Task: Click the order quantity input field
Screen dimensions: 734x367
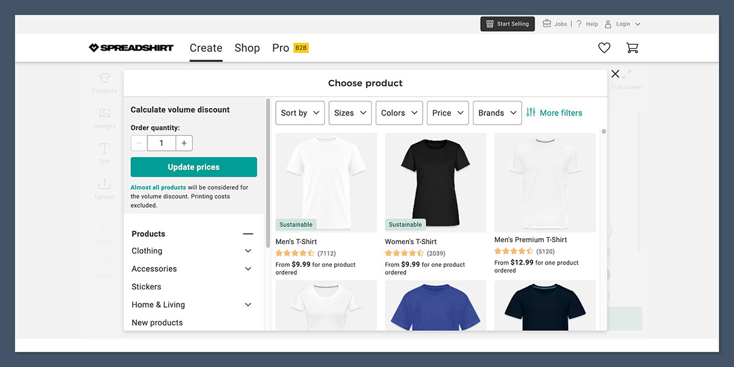Action: pos(161,143)
